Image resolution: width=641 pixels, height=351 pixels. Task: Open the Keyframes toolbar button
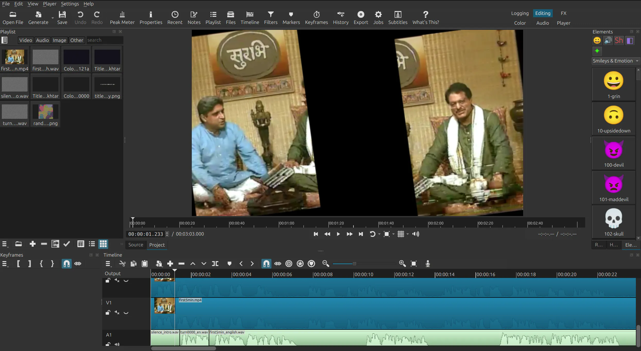(x=316, y=17)
